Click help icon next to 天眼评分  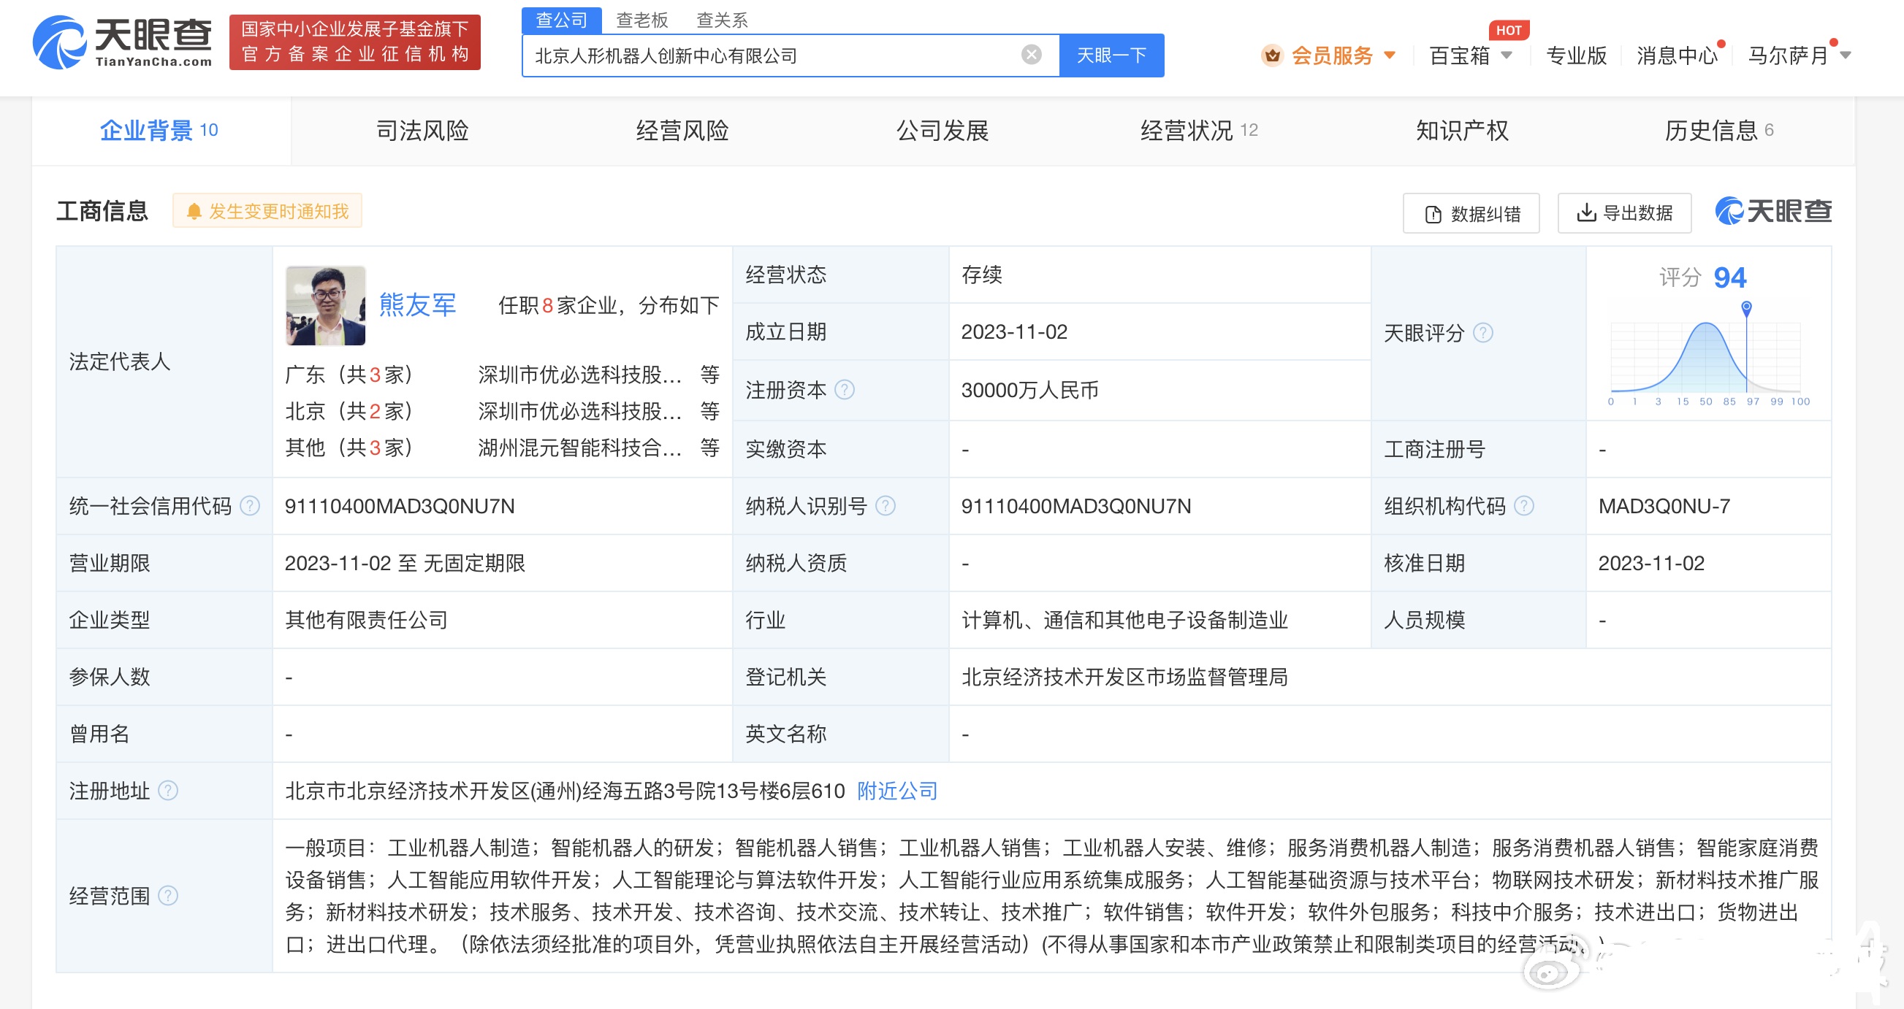[1482, 332]
